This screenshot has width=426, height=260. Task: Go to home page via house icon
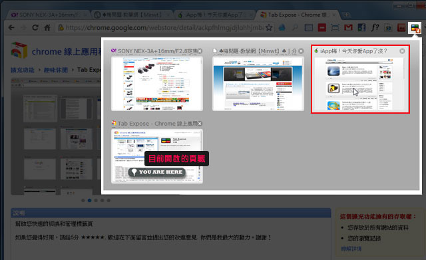(x=47, y=27)
